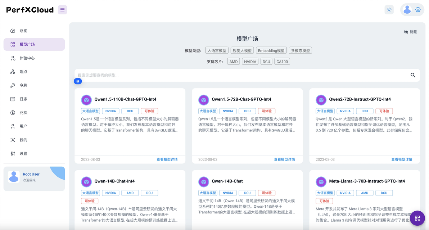Screen dimensions: 429x230
Task: Click the search magnifier icon
Action: pyautogui.click(x=413, y=75)
